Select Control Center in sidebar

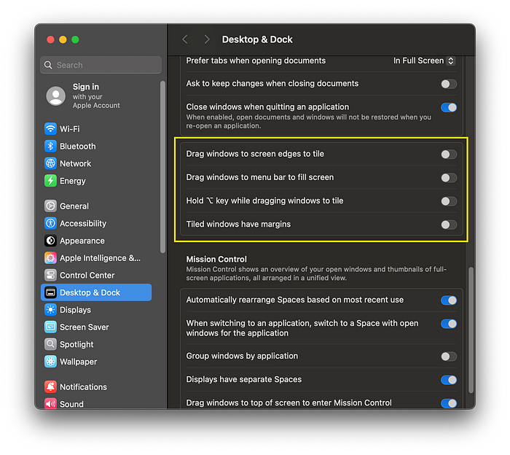(x=96, y=275)
